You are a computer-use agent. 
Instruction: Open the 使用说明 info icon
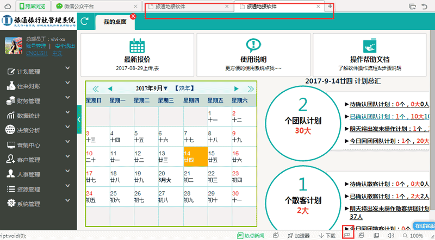(x=253, y=46)
